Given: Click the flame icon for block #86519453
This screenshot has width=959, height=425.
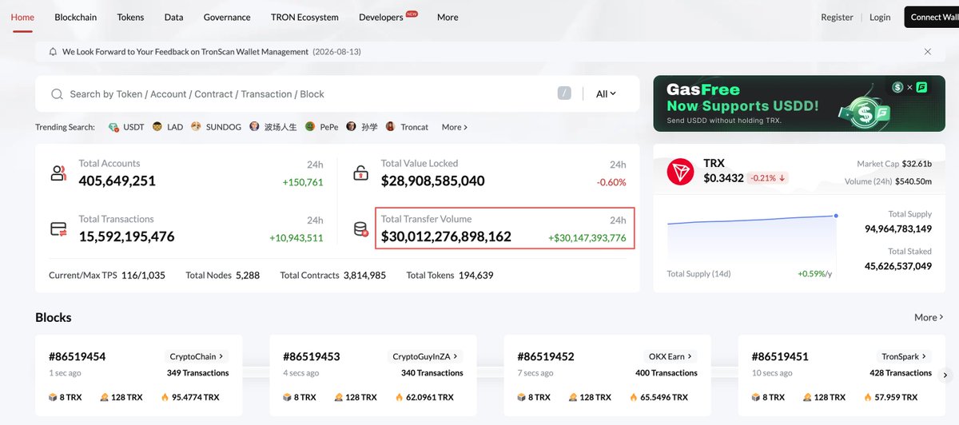Looking at the screenshot, I should pos(399,397).
